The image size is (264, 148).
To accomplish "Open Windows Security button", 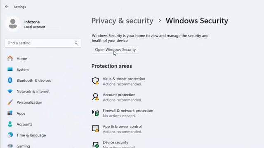I will 115,50.
